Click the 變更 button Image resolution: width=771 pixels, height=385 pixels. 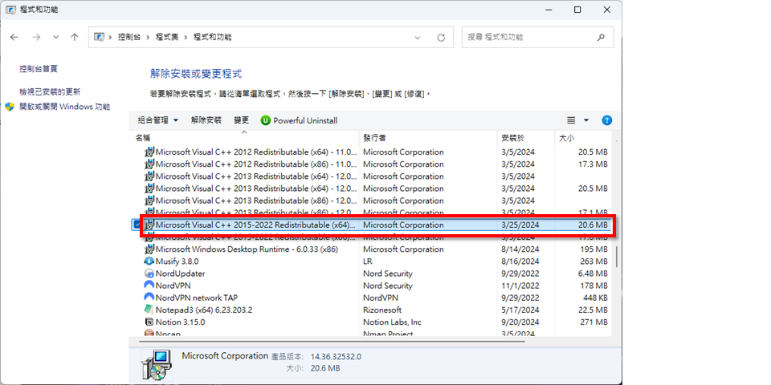(242, 120)
